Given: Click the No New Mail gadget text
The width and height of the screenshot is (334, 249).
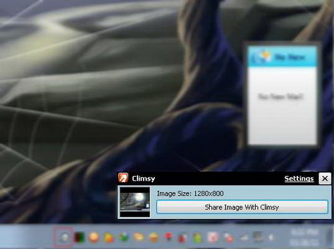Looking at the screenshot, I should point(281,97).
